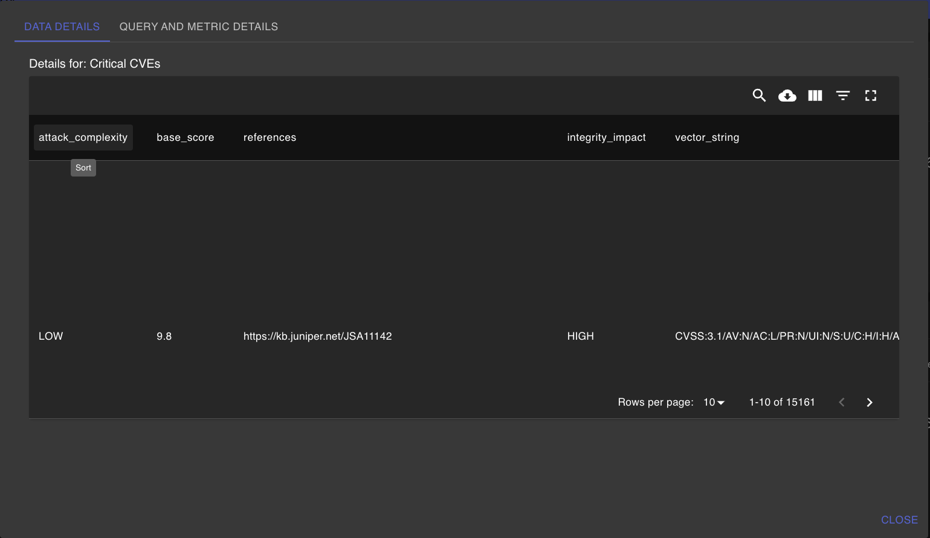Click the references column header

point(270,137)
